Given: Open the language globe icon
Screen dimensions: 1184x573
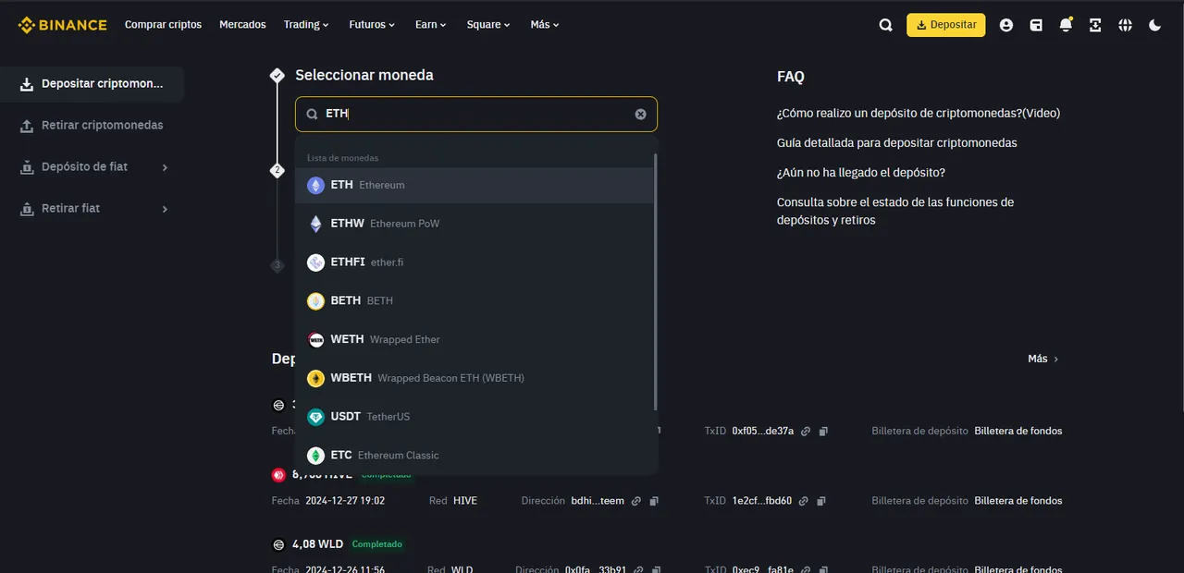Looking at the screenshot, I should (1125, 25).
